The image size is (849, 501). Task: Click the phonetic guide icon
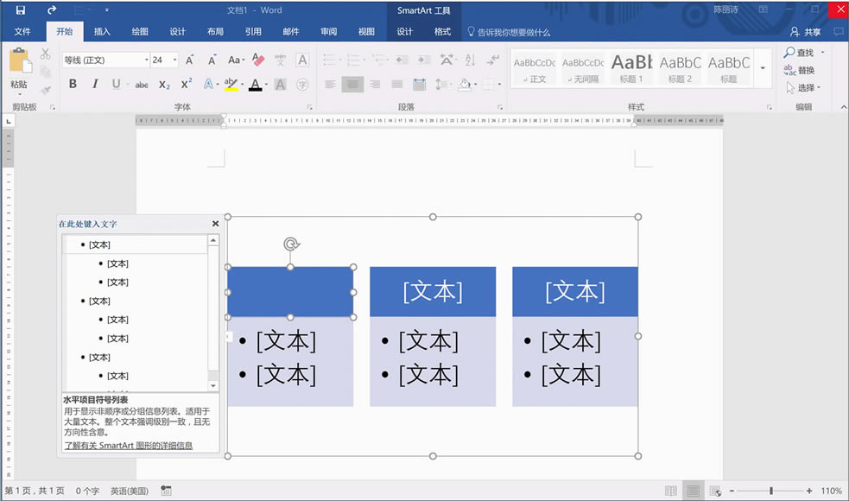[280, 60]
